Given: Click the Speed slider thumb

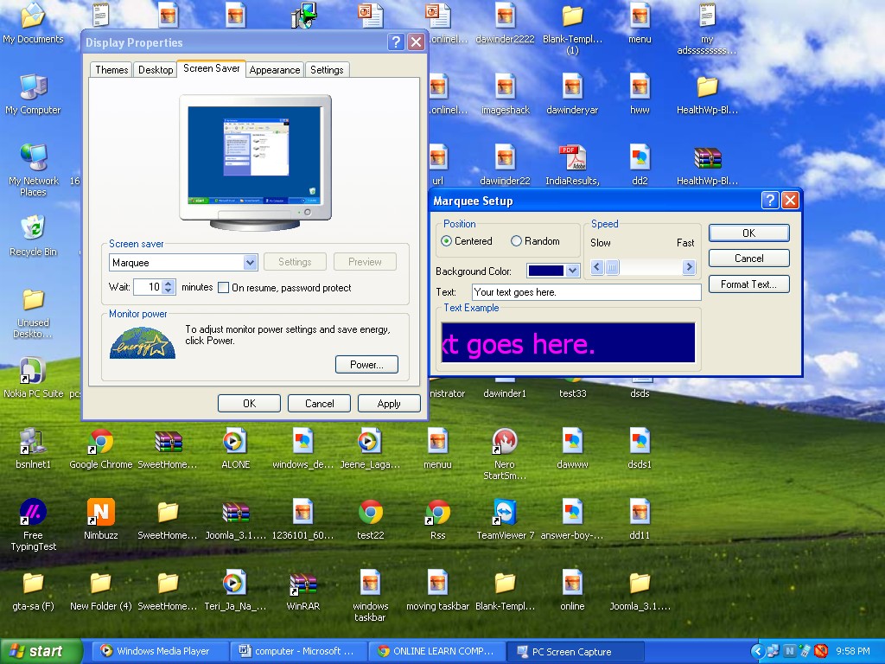Looking at the screenshot, I should coord(613,267).
